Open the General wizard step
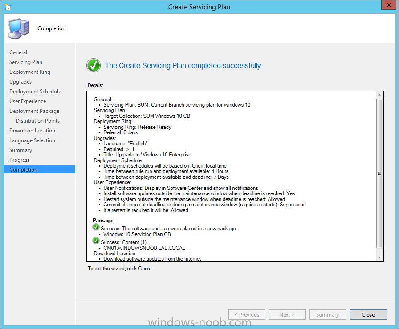399x329 pixels. coord(18,52)
